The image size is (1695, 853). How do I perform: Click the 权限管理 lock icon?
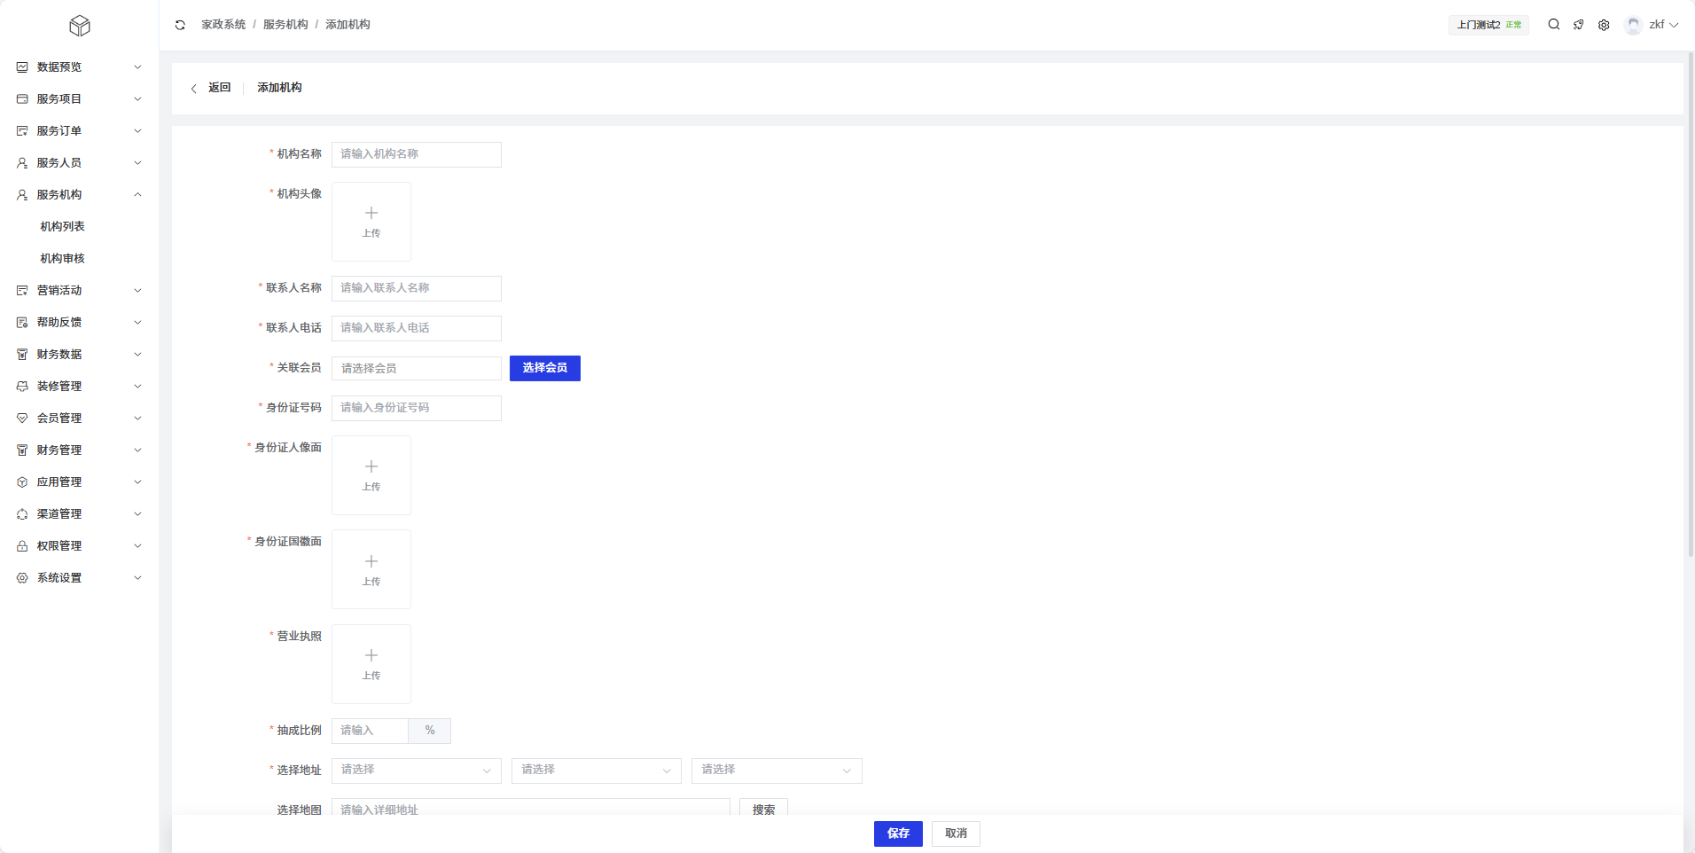pyautogui.click(x=22, y=546)
